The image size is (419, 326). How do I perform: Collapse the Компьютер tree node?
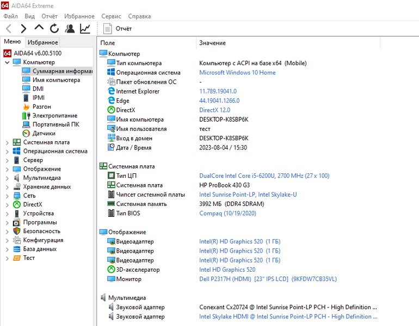[x=7, y=62]
